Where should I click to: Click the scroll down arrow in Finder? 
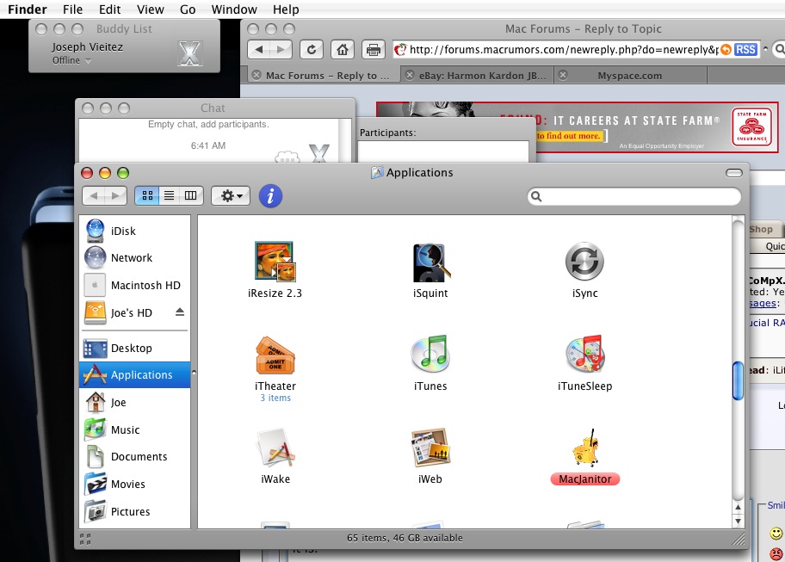pyautogui.click(x=738, y=521)
